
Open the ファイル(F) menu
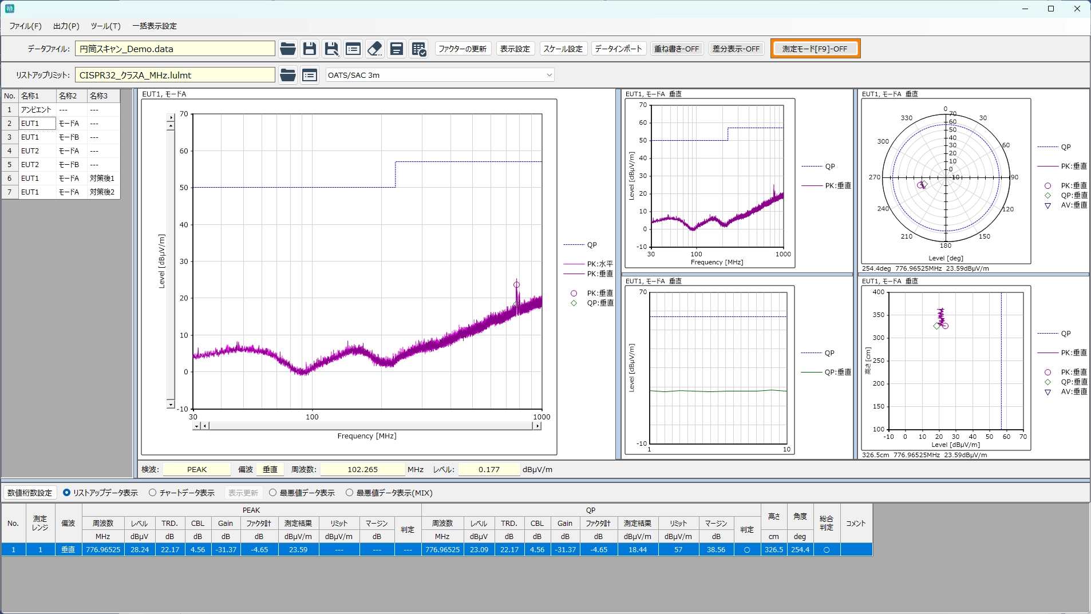tap(25, 26)
